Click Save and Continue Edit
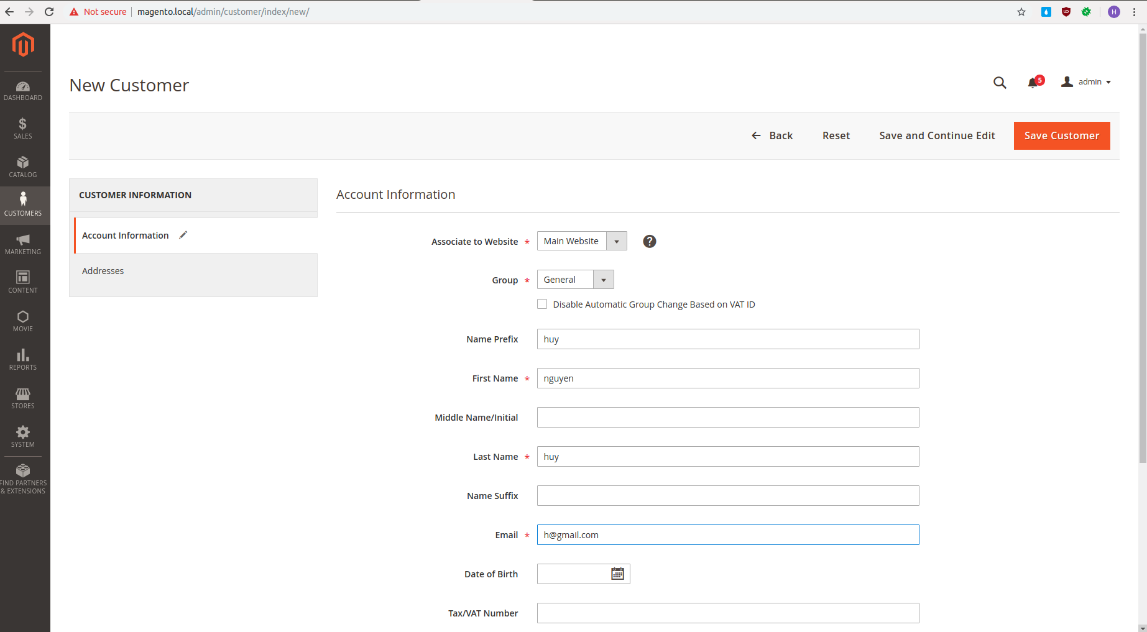 click(x=937, y=135)
